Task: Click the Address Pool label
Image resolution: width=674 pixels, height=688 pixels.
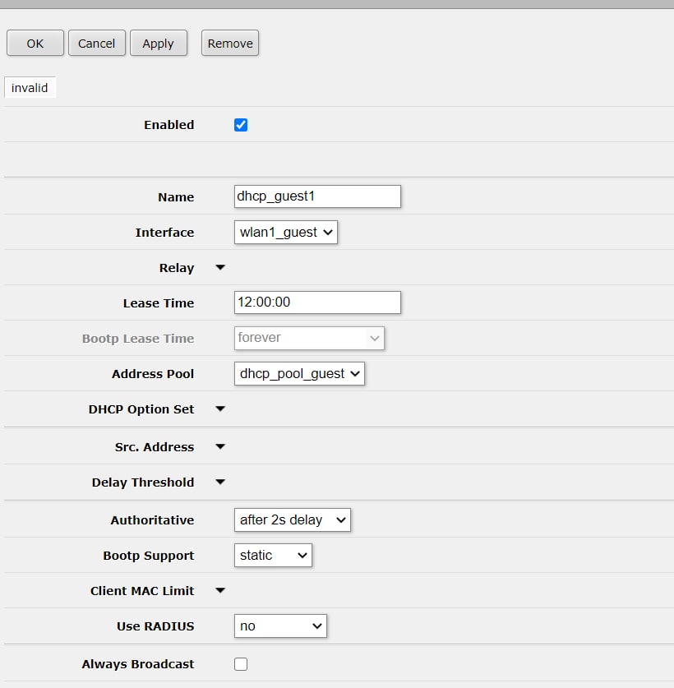Action: point(153,374)
